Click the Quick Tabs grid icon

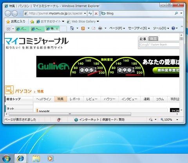9,29
